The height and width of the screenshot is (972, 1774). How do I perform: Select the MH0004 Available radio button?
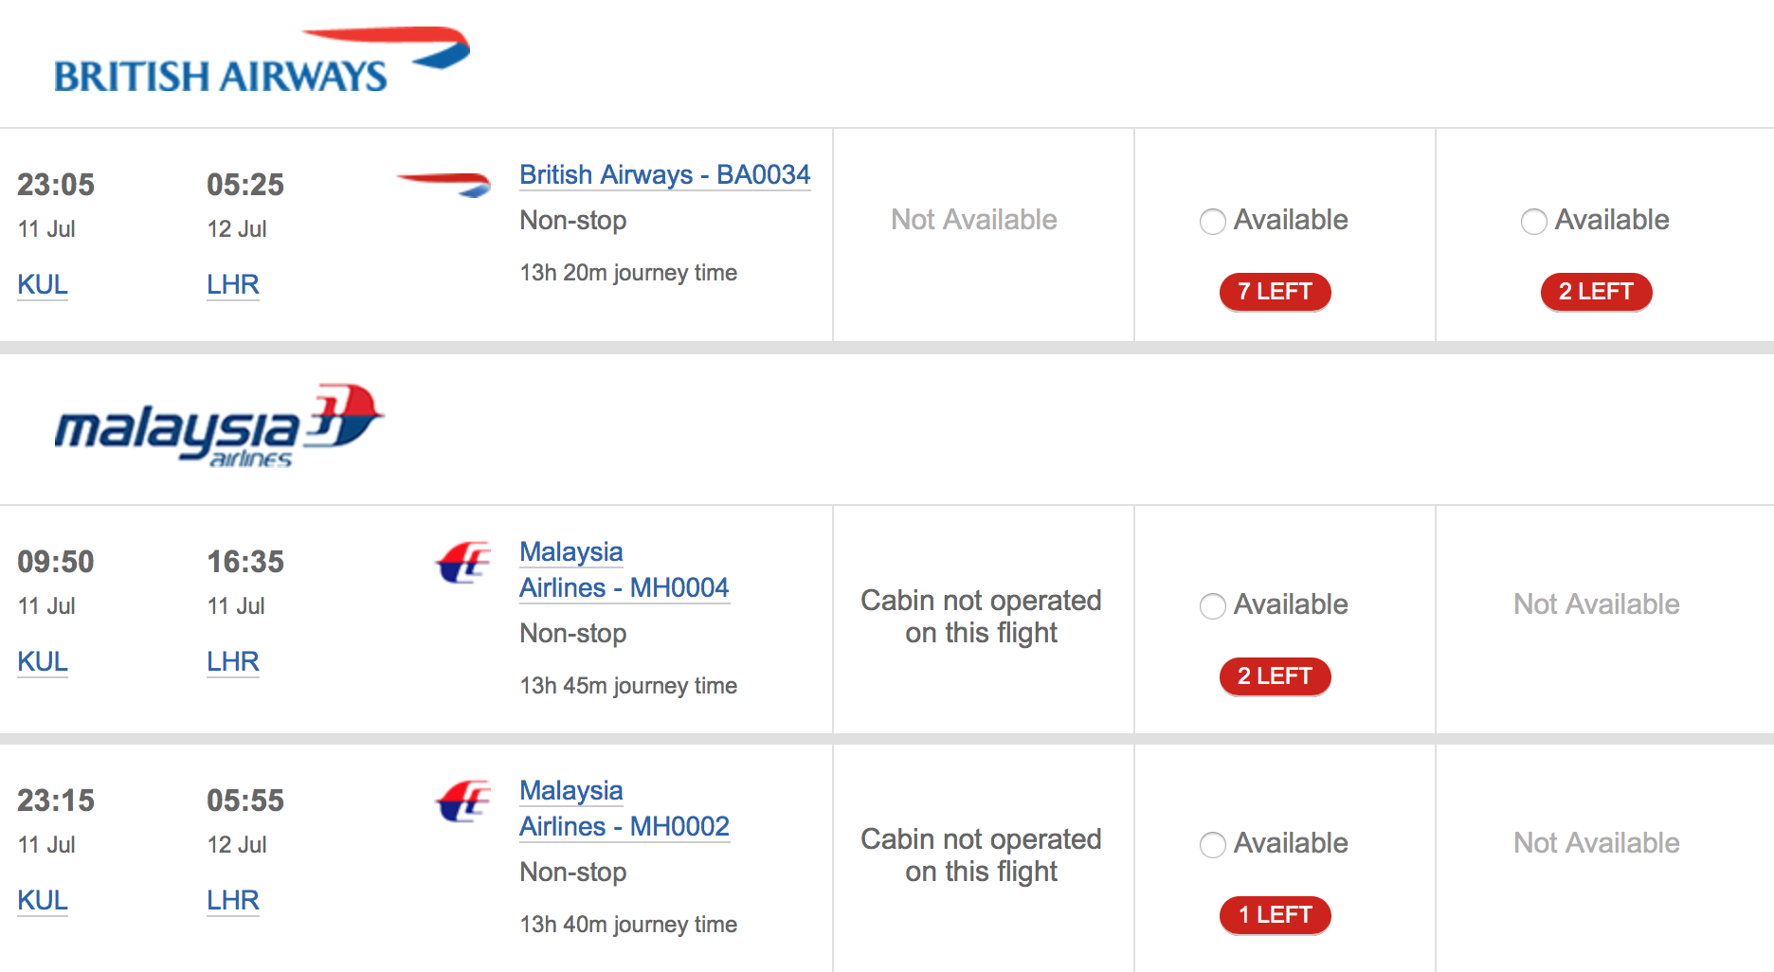pyautogui.click(x=1213, y=606)
